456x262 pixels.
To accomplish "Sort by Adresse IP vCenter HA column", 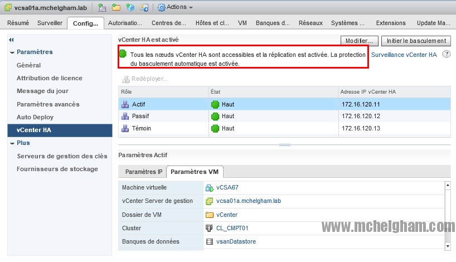I will point(395,92).
